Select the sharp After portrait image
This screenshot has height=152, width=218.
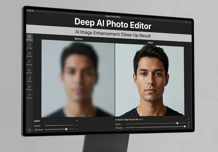(150, 80)
